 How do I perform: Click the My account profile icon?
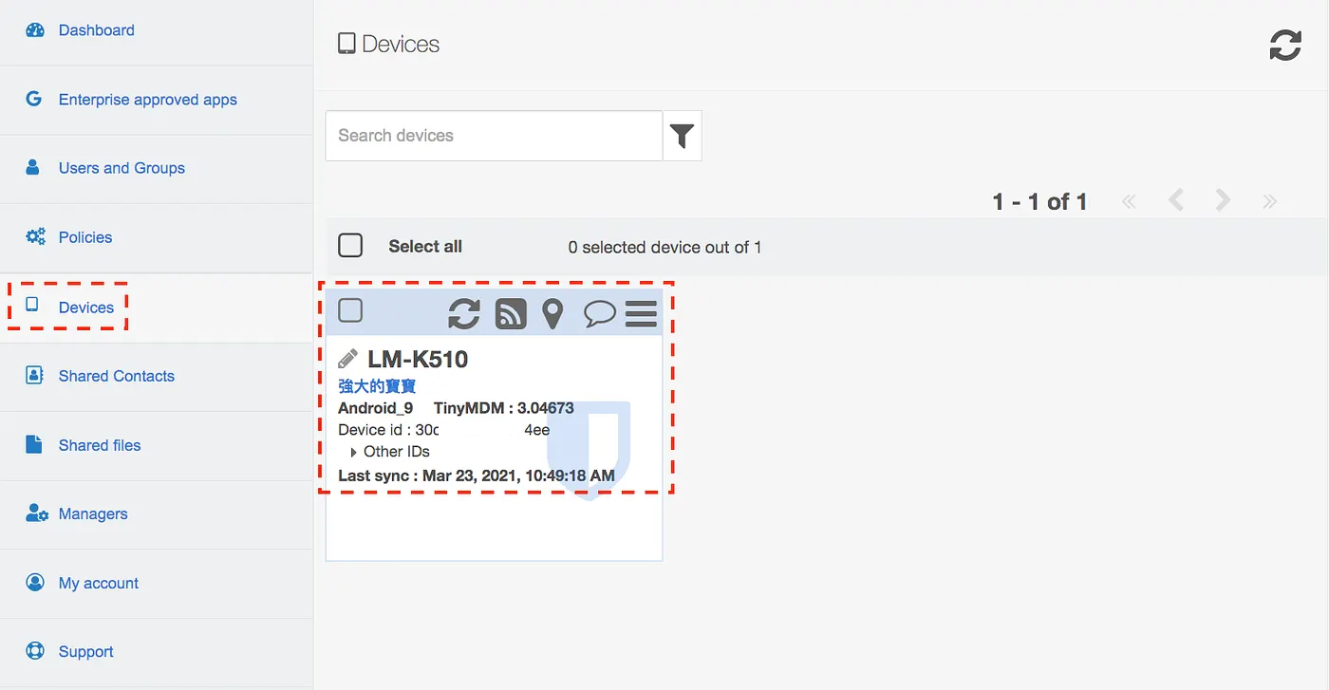point(35,582)
